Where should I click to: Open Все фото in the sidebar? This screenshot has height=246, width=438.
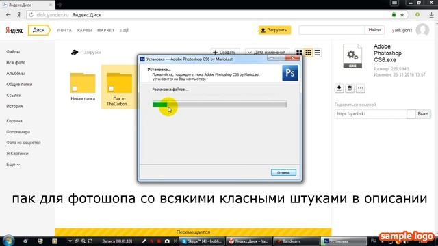click(16, 62)
